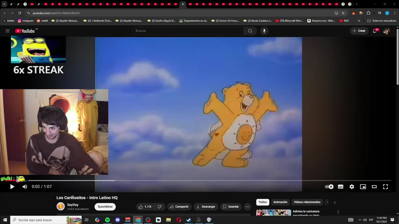Open instagram bookmark
The height and width of the screenshot is (224, 399).
point(26,21)
